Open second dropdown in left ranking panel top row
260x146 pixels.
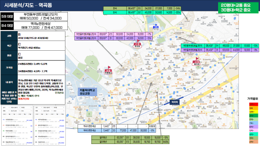(15, 107)
